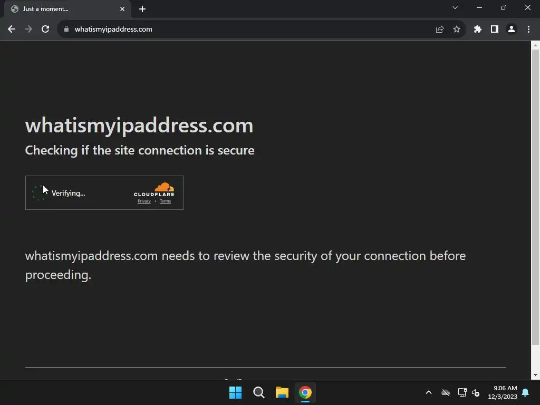540x405 pixels.
Task: Select the 'Just a moment...' tab
Action: (x=67, y=9)
